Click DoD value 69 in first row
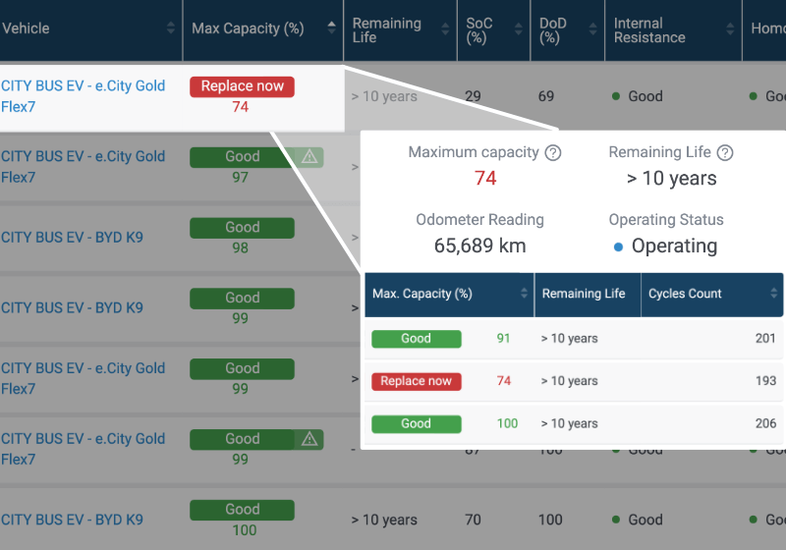 546,96
